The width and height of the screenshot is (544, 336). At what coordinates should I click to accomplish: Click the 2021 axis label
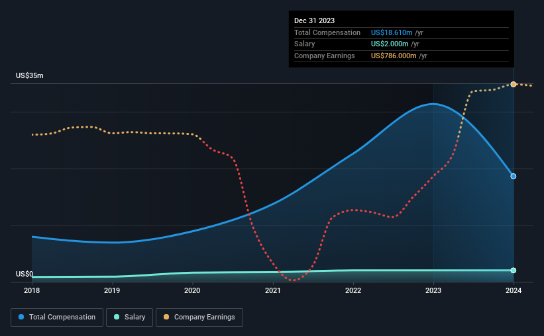[273, 290]
